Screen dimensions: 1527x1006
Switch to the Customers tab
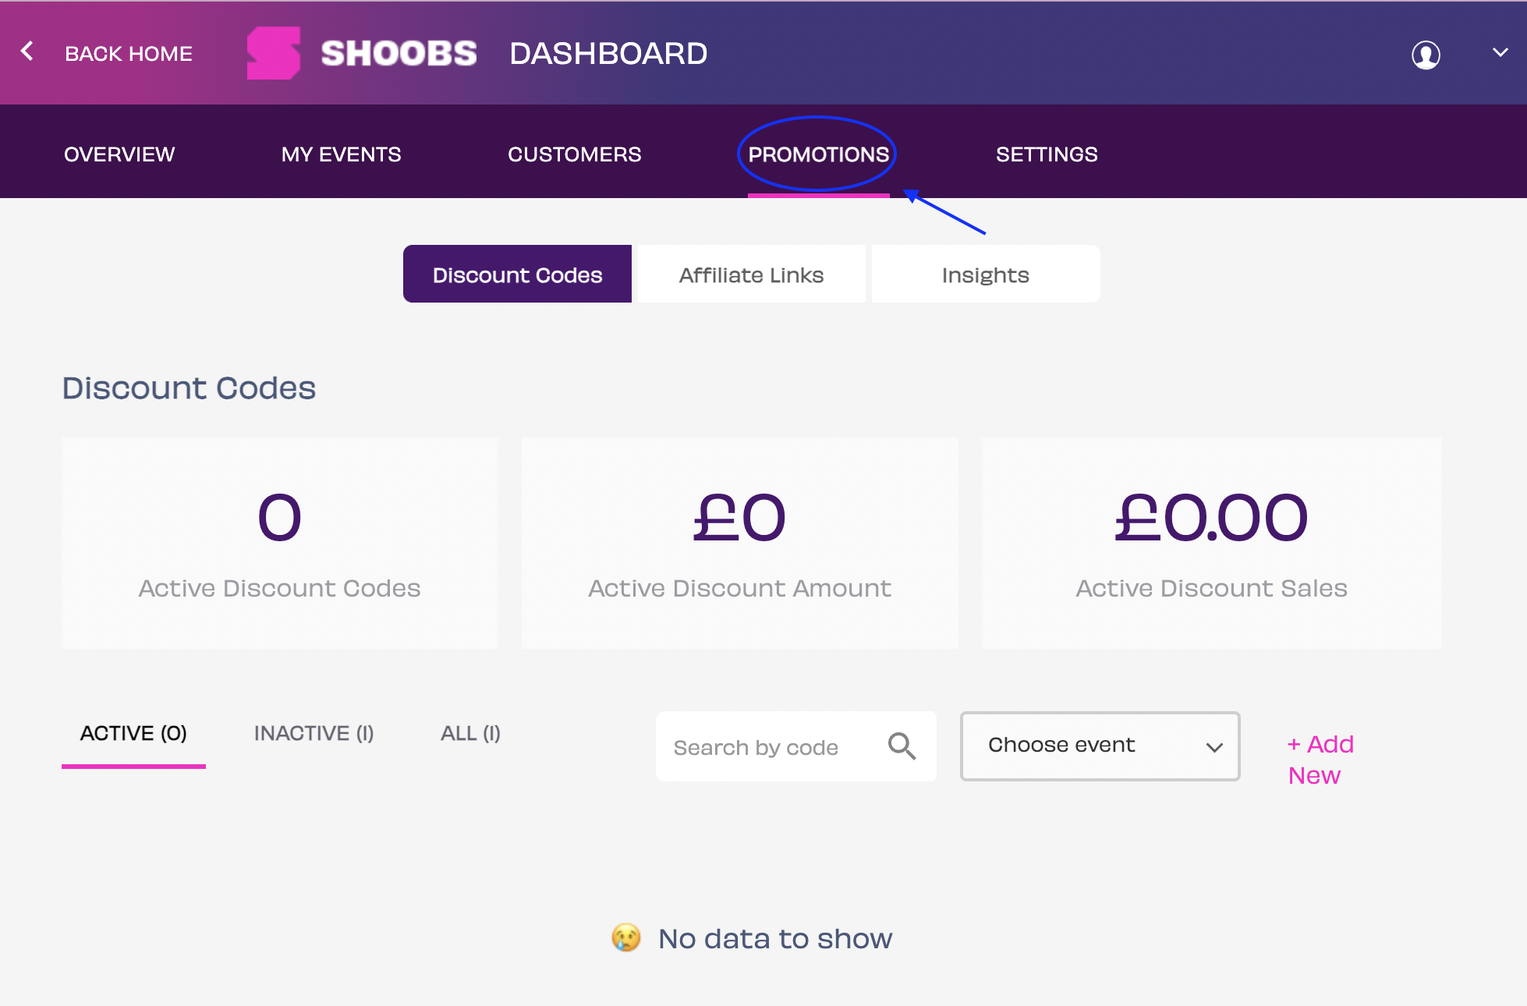[575, 154]
